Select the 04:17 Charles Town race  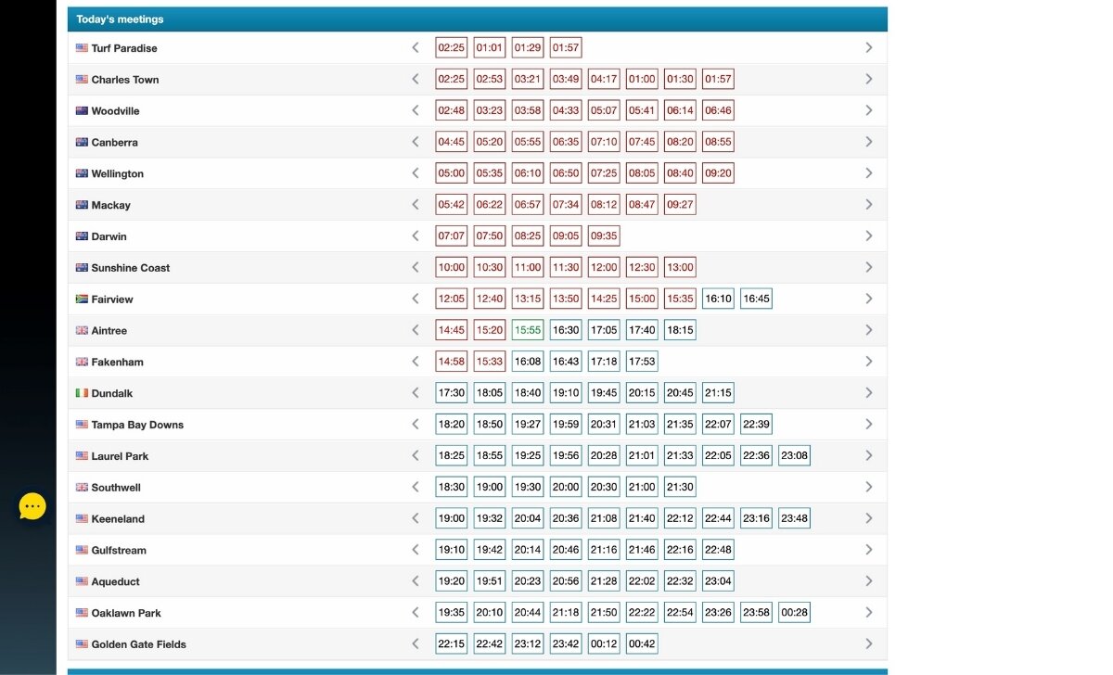click(x=604, y=79)
